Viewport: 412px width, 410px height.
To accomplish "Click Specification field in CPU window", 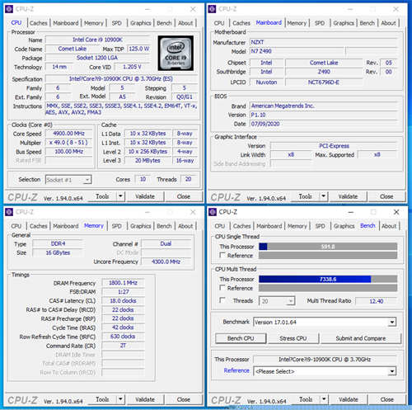I will click(x=121, y=79).
